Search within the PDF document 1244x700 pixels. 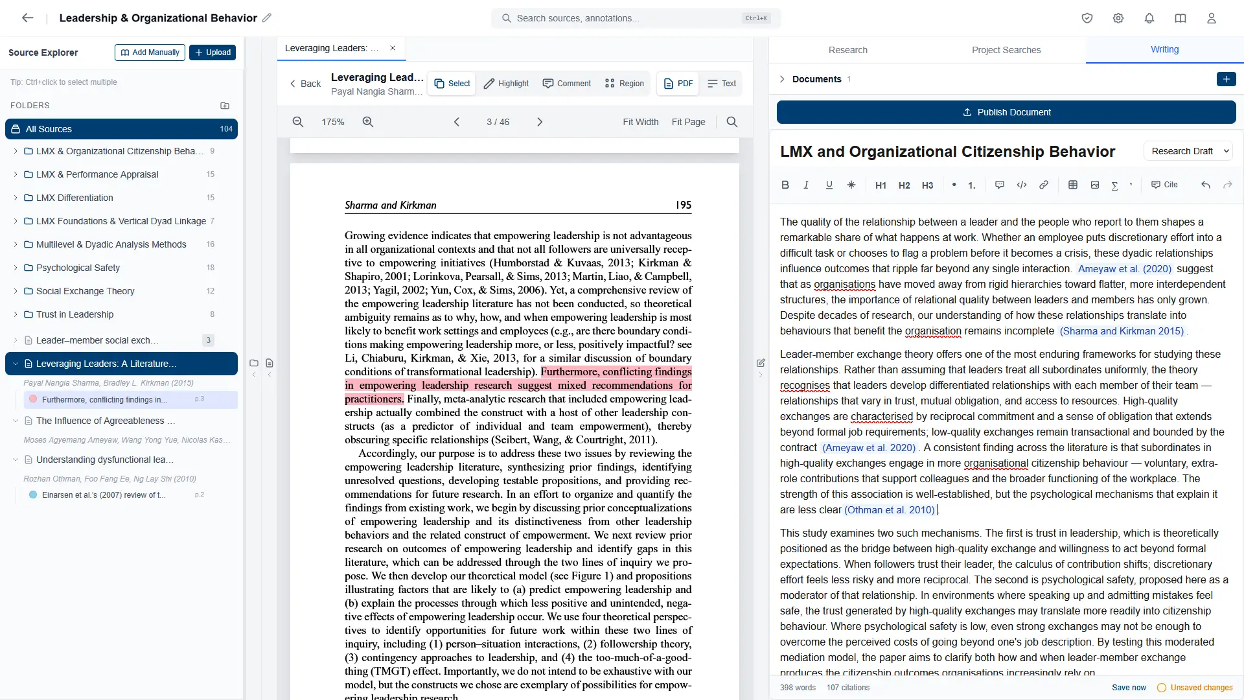732,122
